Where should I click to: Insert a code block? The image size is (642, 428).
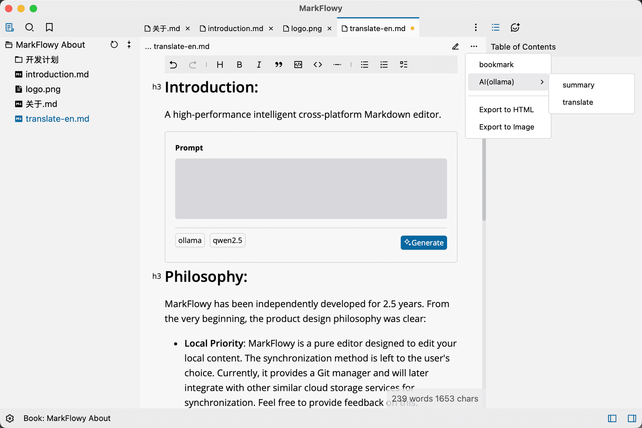click(x=298, y=65)
